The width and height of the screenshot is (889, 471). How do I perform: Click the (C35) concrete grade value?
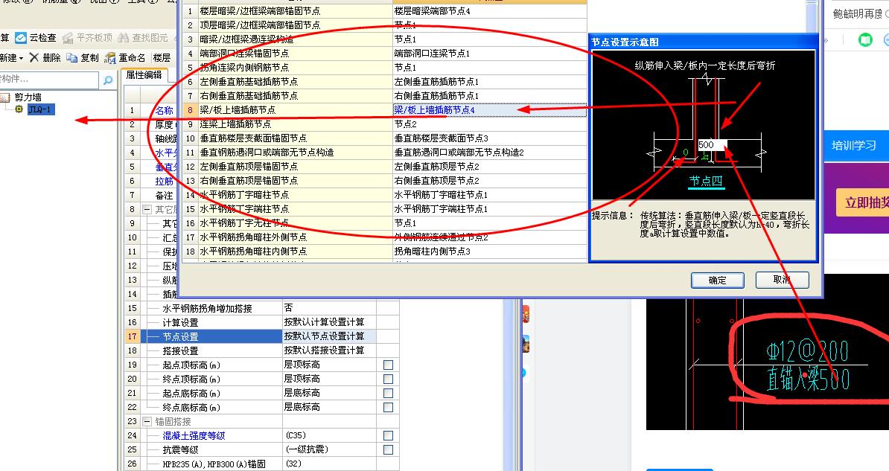[x=329, y=436]
